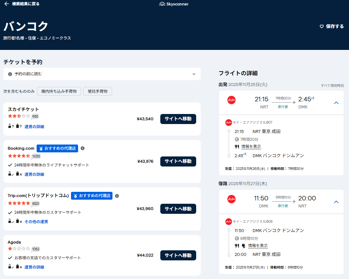Toggle the 機内持ち込み手荷物 filter
This screenshot has width=349, height=279.
tap(59, 91)
